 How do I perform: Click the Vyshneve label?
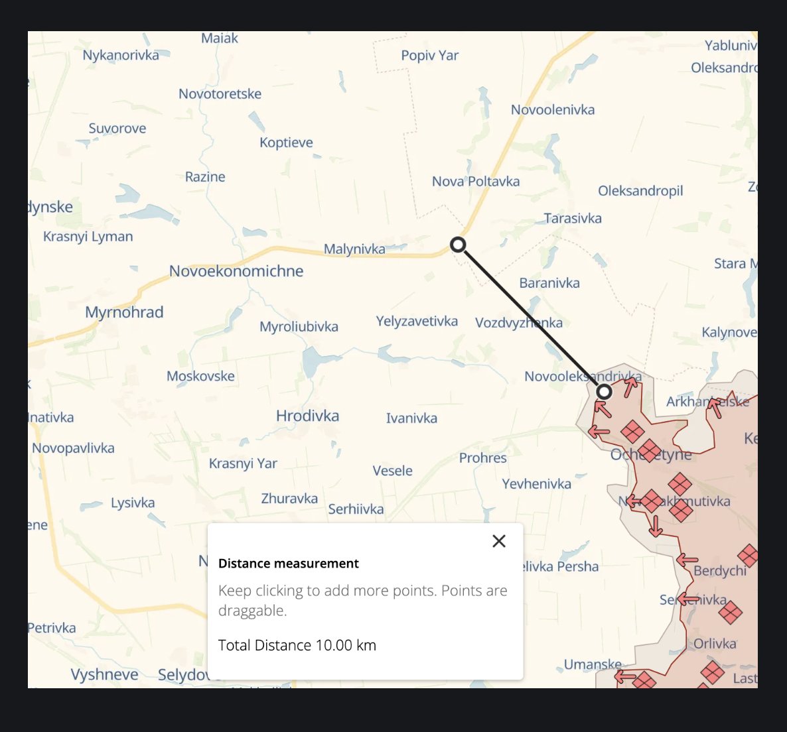[x=104, y=674]
